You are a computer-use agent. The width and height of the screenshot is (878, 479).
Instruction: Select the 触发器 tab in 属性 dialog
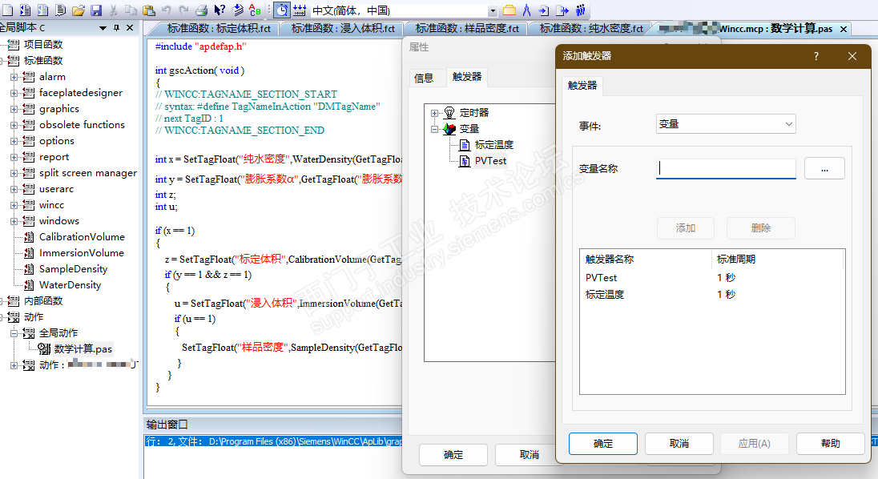tap(467, 77)
